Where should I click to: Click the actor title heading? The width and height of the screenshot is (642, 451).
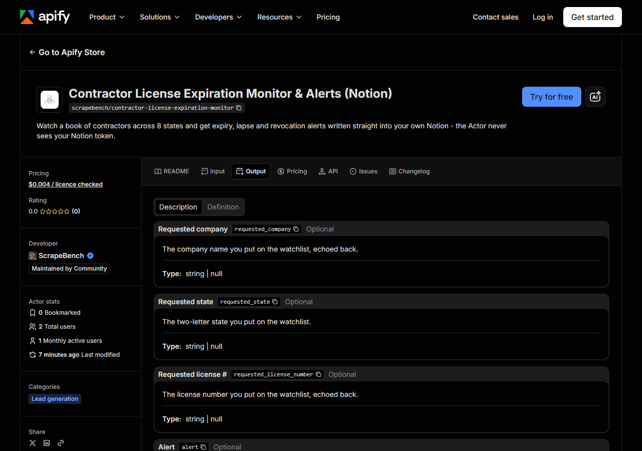(x=230, y=94)
